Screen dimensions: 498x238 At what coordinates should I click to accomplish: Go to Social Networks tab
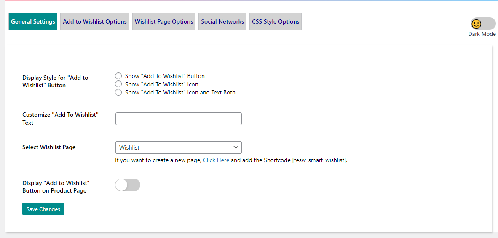point(222,21)
